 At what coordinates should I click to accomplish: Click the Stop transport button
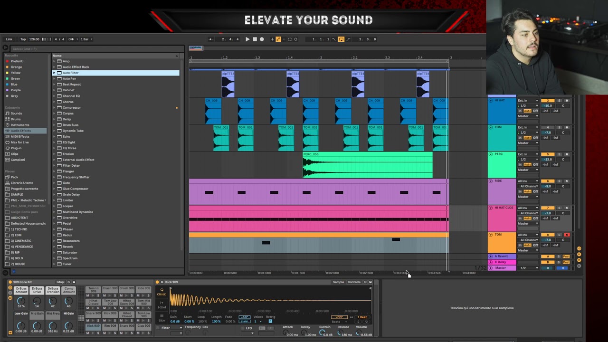click(x=255, y=39)
